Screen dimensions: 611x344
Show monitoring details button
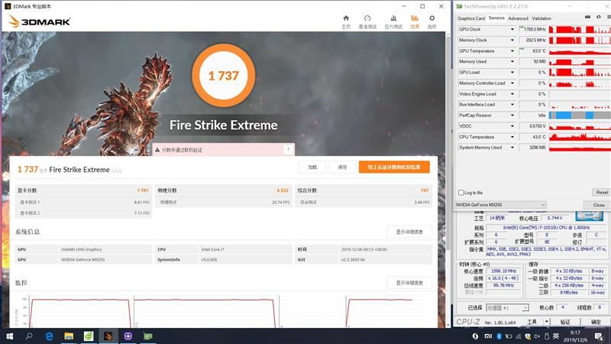point(409,283)
